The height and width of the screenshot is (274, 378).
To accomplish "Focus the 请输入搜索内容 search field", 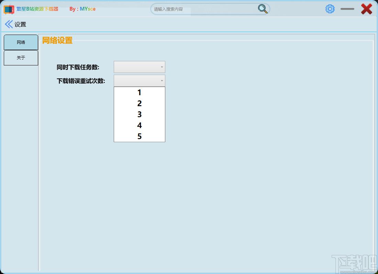I will tap(205, 9).
